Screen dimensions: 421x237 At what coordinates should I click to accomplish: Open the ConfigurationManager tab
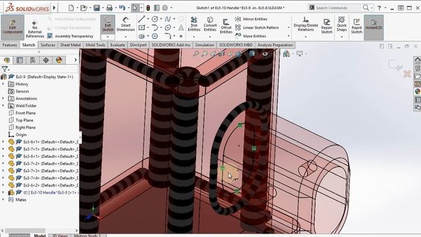click(33, 60)
